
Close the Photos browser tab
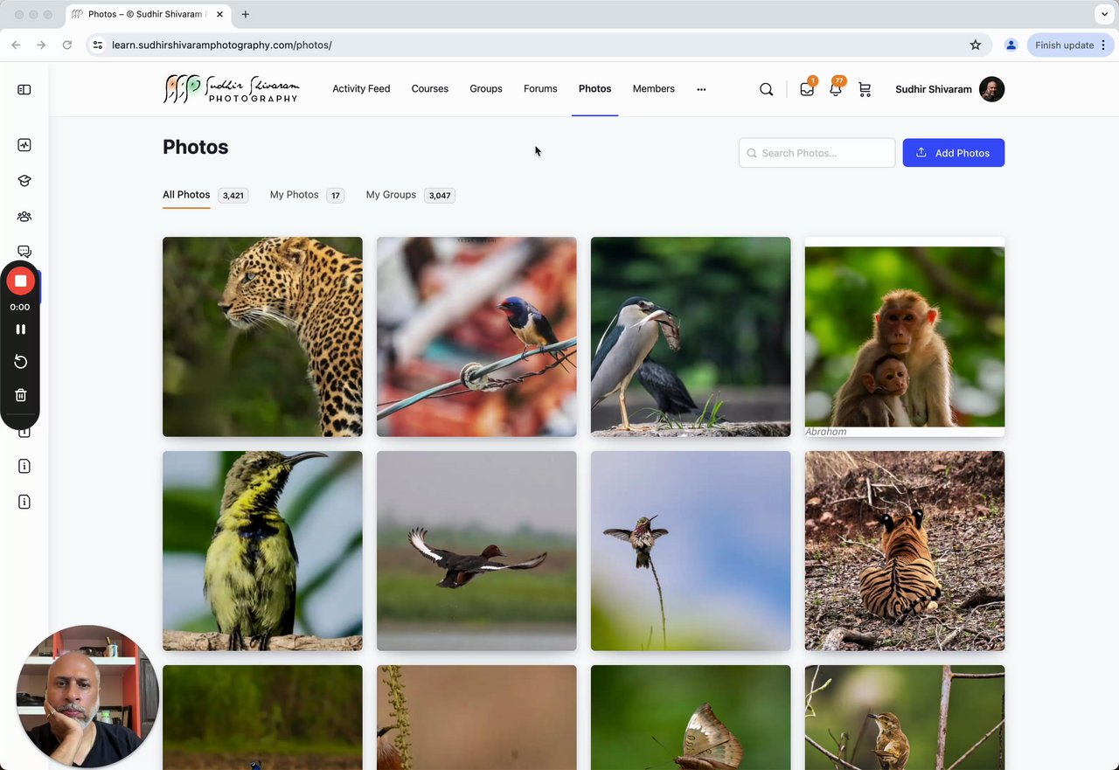pyautogui.click(x=218, y=14)
